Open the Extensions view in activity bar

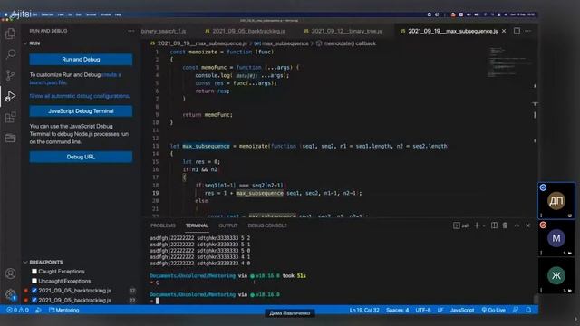point(10,118)
